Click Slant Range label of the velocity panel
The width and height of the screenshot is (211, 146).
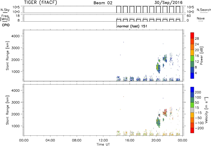[7, 110]
